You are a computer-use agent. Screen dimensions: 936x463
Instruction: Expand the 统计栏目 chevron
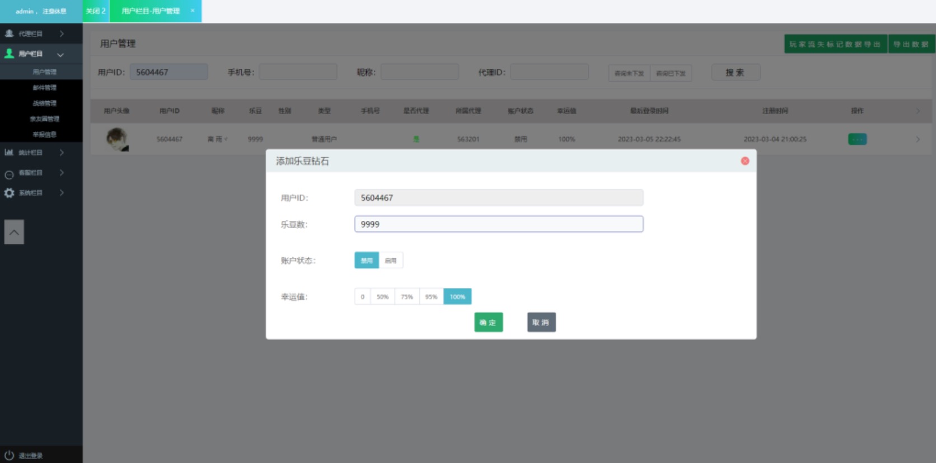62,152
